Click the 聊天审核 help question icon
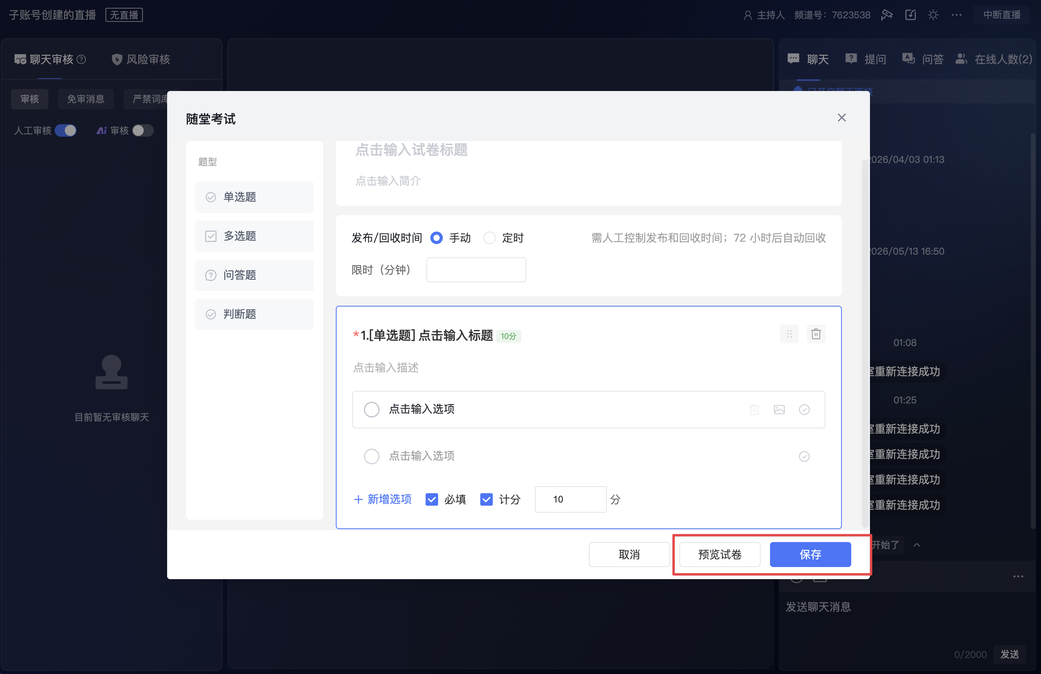Image resolution: width=1041 pixels, height=674 pixels. click(x=81, y=59)
